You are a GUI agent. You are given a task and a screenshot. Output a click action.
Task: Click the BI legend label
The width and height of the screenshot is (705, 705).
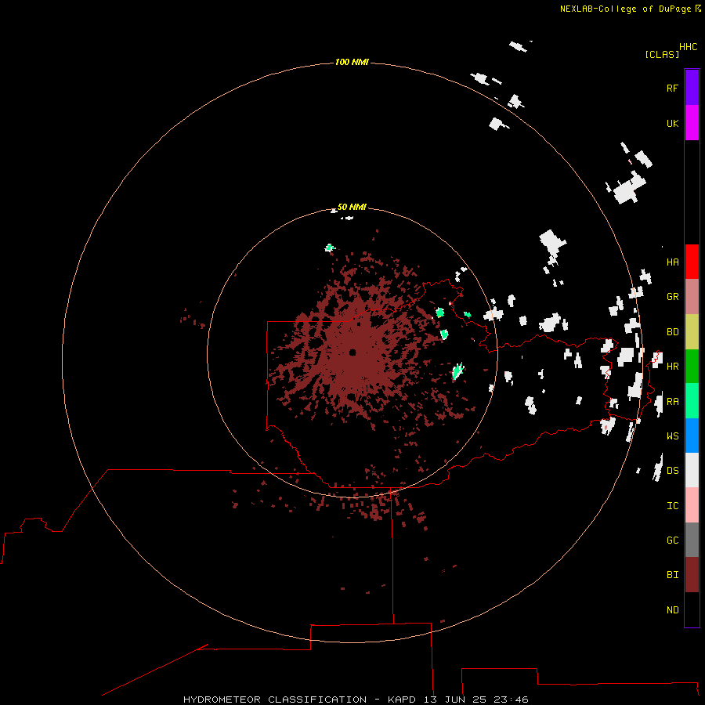(x=672, y=575)
